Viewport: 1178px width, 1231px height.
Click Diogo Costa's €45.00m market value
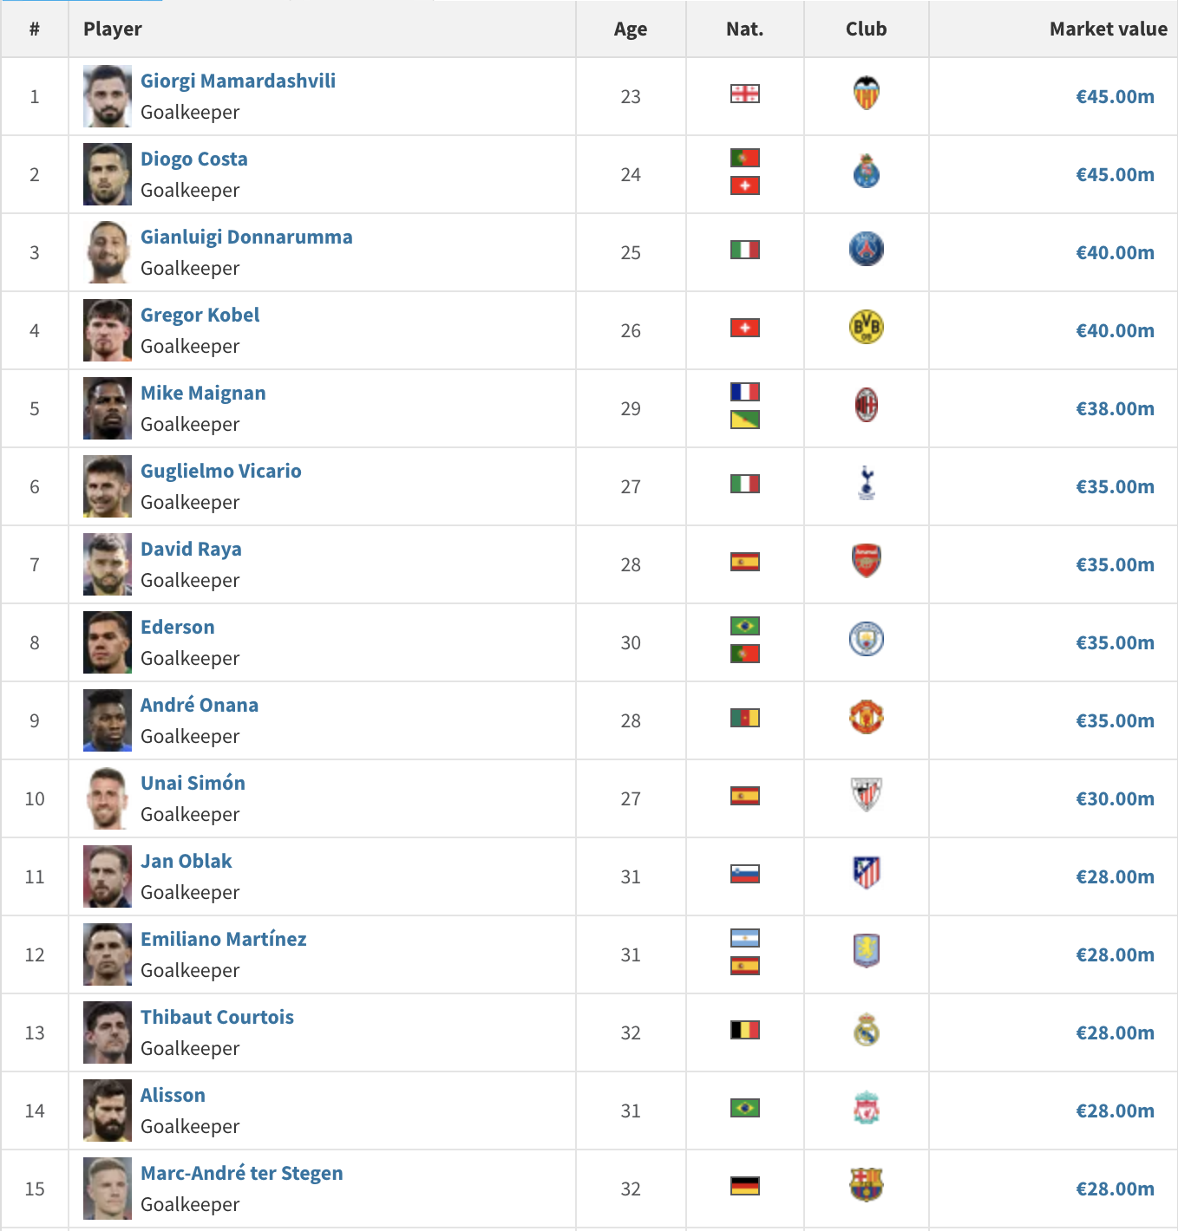1115,174
